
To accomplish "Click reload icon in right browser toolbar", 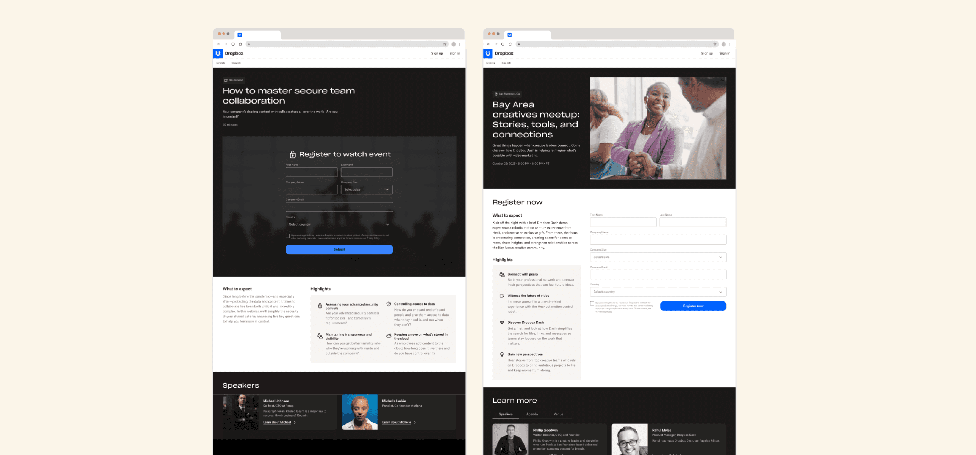I will (x=503, y=44).
